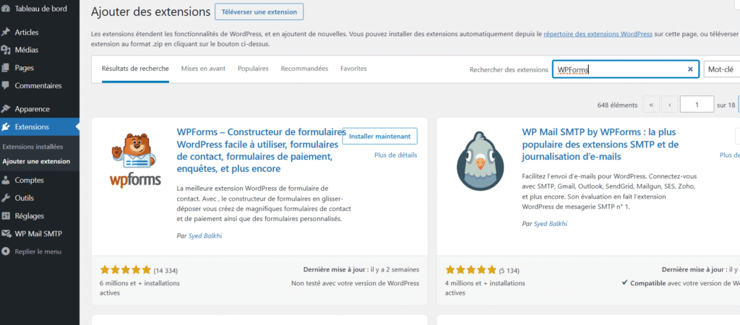
Task: Open Syed Balkhi author link under WP Mail SMTP
Action: (550, 224)
